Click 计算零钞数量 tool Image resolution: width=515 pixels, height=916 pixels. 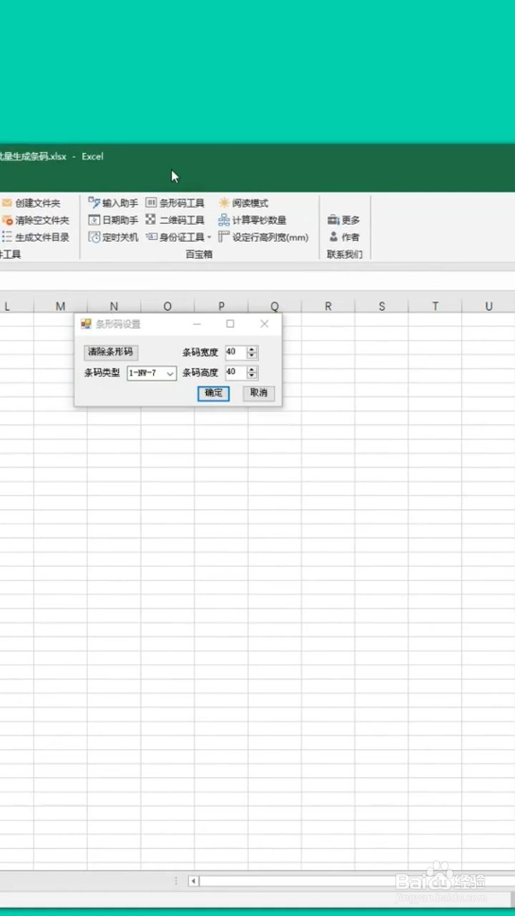(252, 220)
